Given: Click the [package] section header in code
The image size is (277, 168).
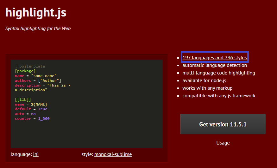Looking at the screenshot, I should coord(25,71).
